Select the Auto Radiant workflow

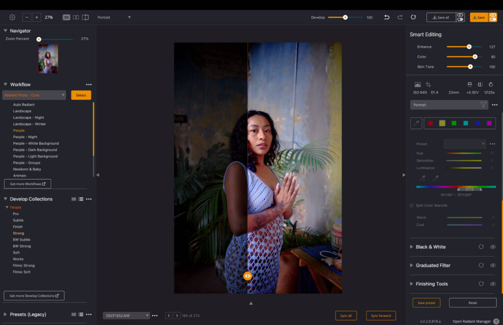click(x=24, y=105)
